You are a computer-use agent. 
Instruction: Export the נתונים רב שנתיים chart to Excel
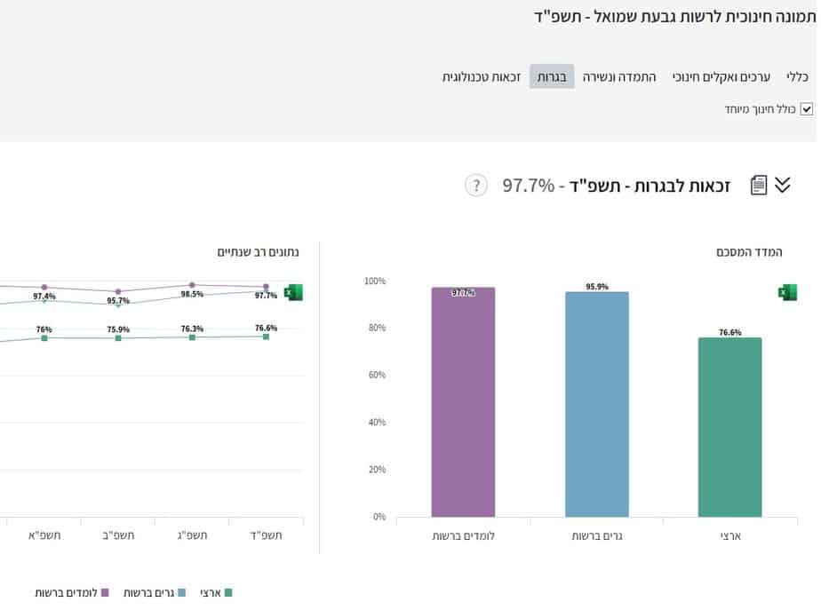tap(293, 291)
